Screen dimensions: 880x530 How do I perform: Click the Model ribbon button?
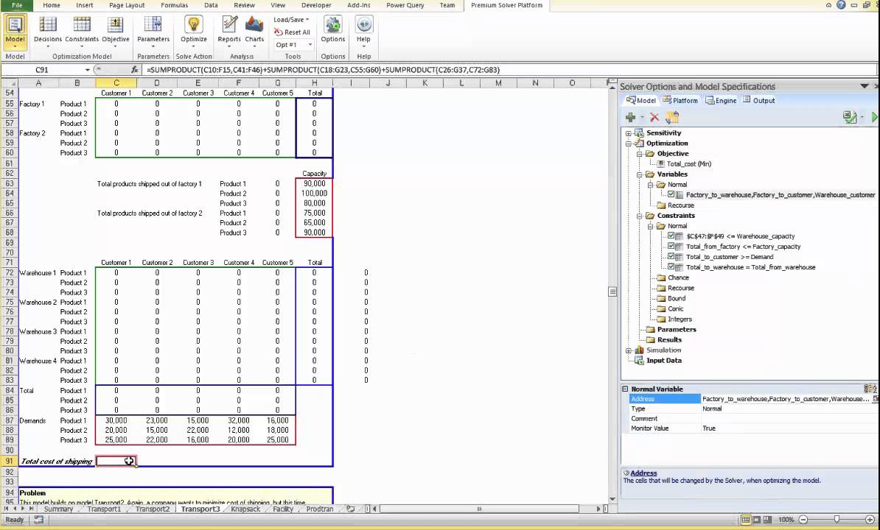click(x=15, y=30)
